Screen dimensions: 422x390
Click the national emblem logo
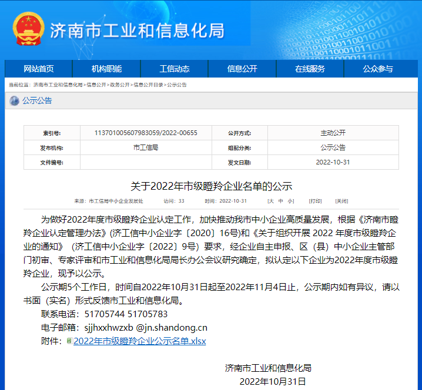pos(28,29)
